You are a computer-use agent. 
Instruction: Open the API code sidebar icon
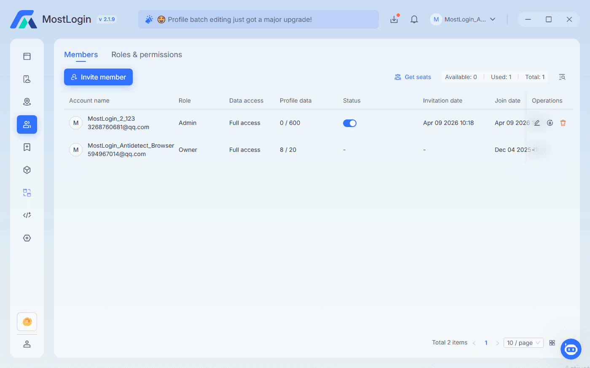click(27, 215)
